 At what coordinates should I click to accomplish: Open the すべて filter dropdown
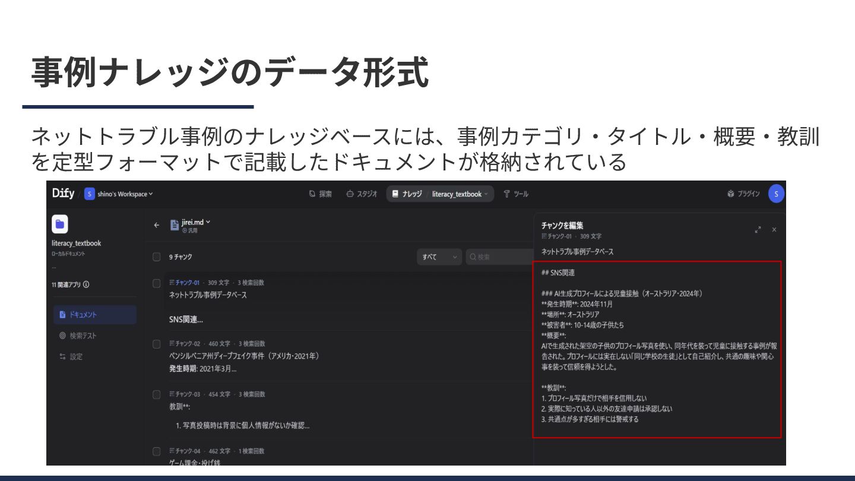tap(439, 257)
